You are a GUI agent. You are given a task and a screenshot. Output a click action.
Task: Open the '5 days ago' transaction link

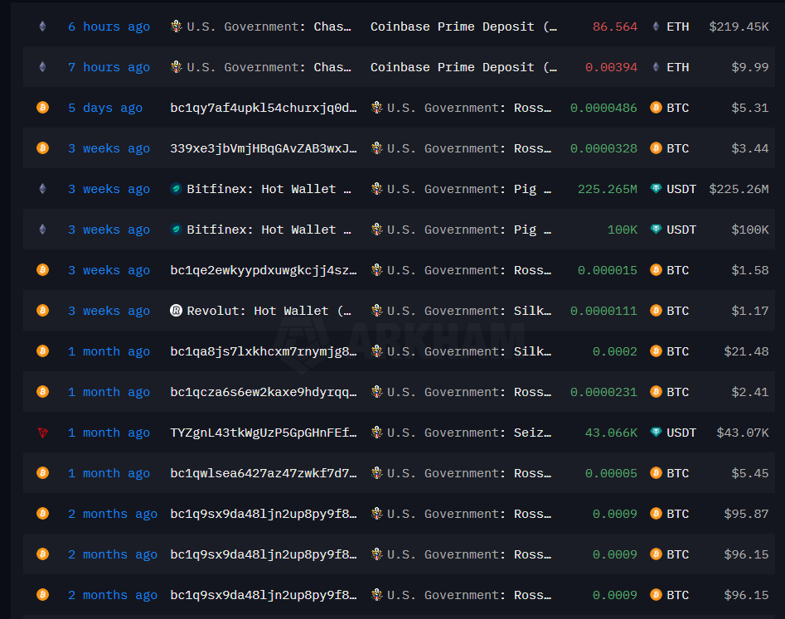[105, 108]
